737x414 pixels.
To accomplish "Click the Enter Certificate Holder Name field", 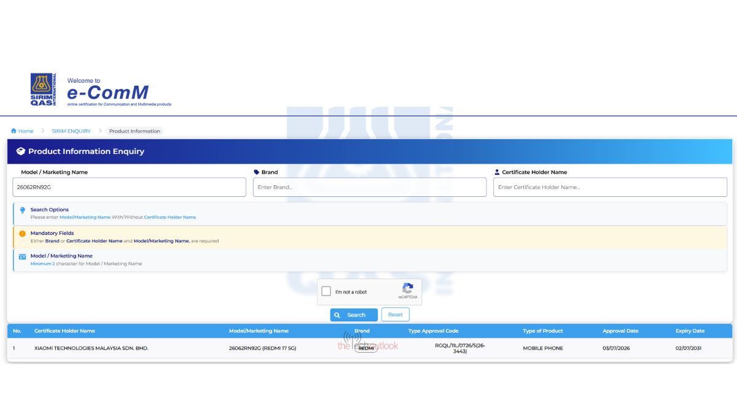I will (x=610, y=187).
